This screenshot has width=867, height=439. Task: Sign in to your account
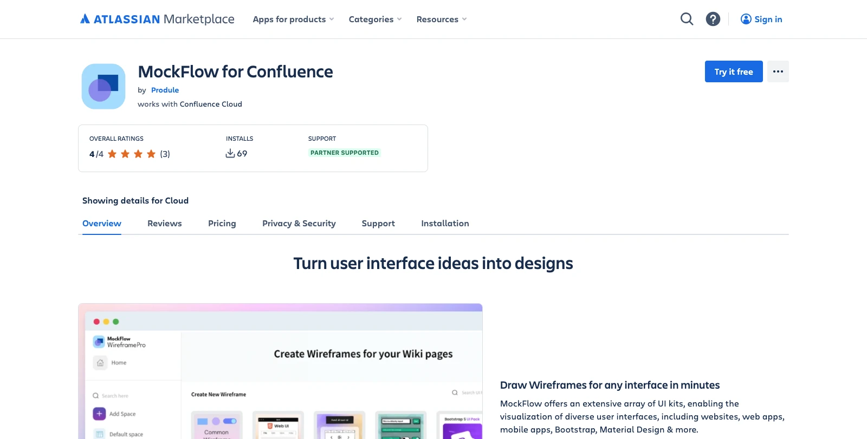(x=761, y=19)
